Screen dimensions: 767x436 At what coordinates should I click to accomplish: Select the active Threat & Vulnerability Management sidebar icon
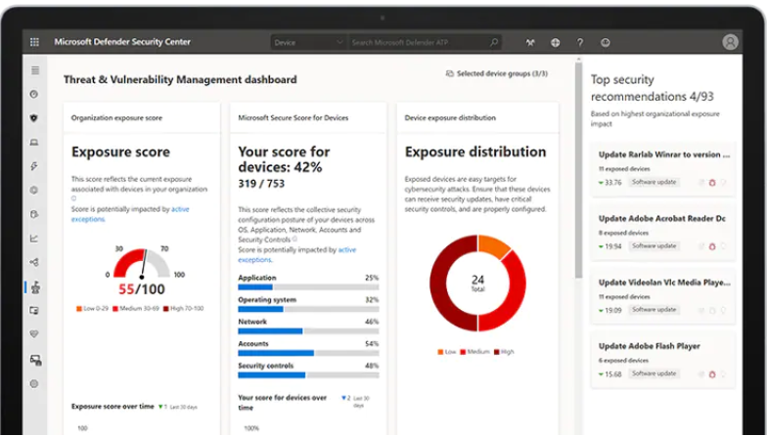(x=35, y=287)
